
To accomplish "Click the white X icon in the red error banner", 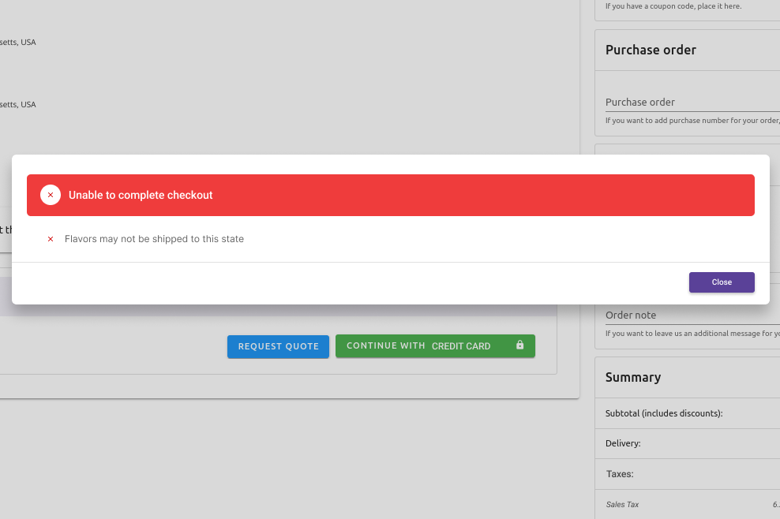I will point(51,195).
